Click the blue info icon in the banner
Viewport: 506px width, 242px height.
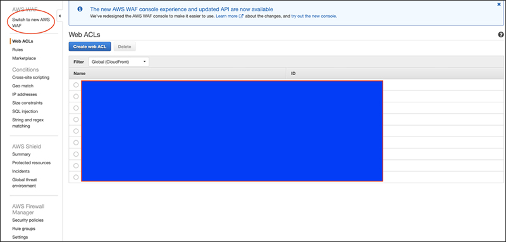pos(80,9)
